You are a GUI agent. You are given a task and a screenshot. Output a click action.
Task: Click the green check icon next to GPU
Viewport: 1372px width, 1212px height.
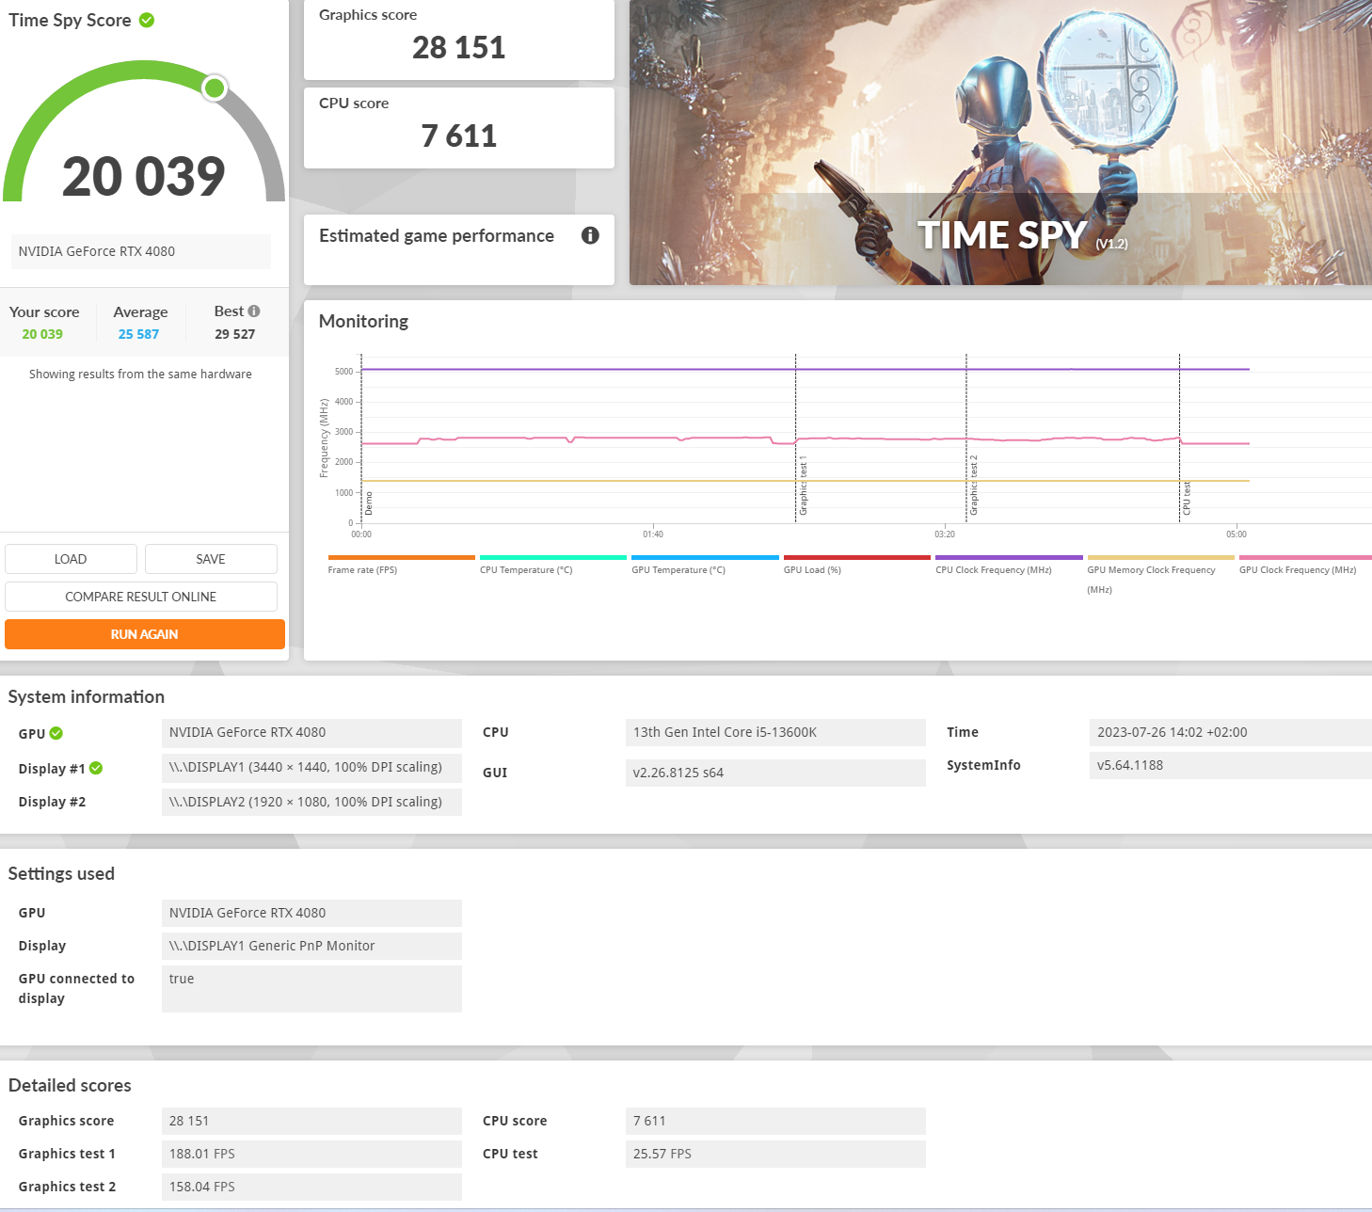pyautogui.click(x=56, y=733)
